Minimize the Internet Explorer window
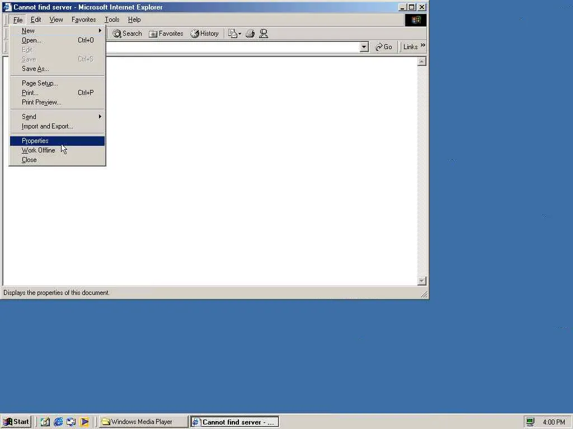The image size is (573, 429). pos(402,7)
